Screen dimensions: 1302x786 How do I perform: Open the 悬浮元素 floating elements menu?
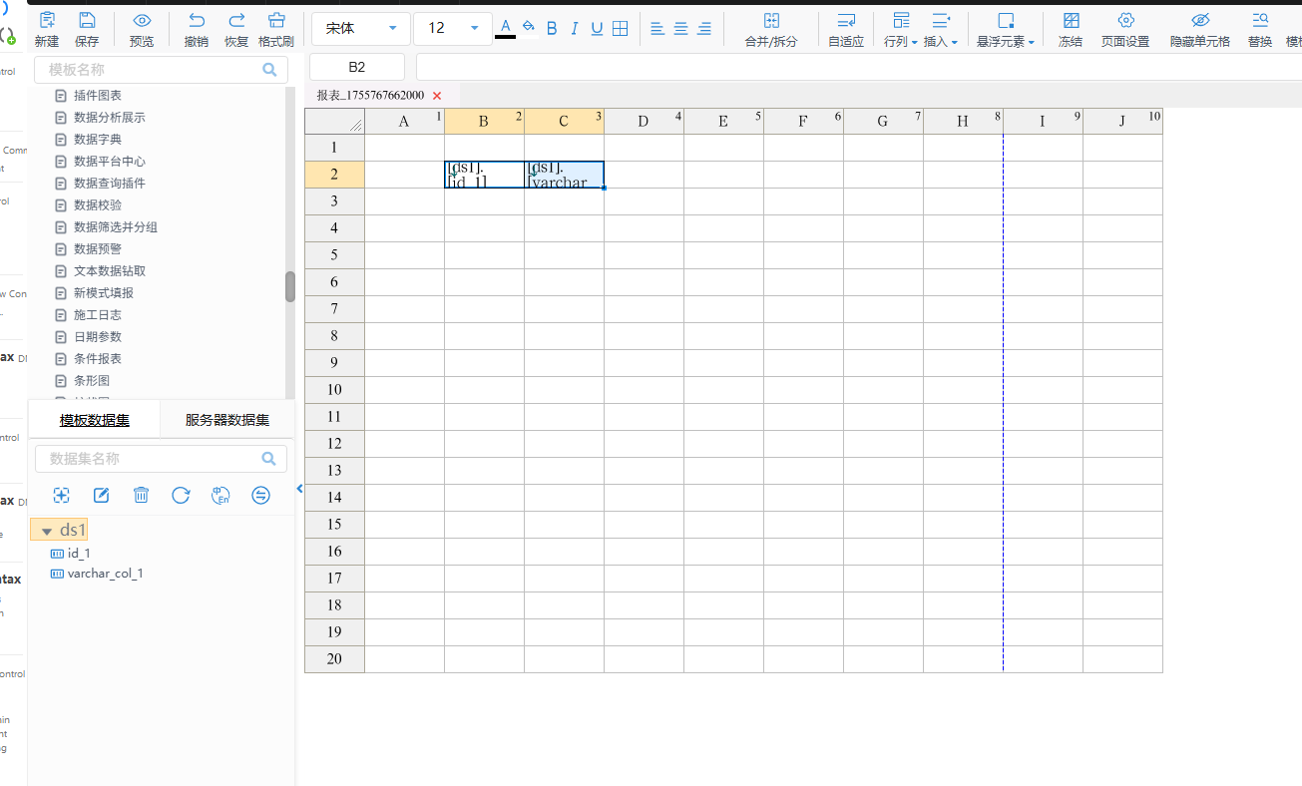pos(1006,30)
